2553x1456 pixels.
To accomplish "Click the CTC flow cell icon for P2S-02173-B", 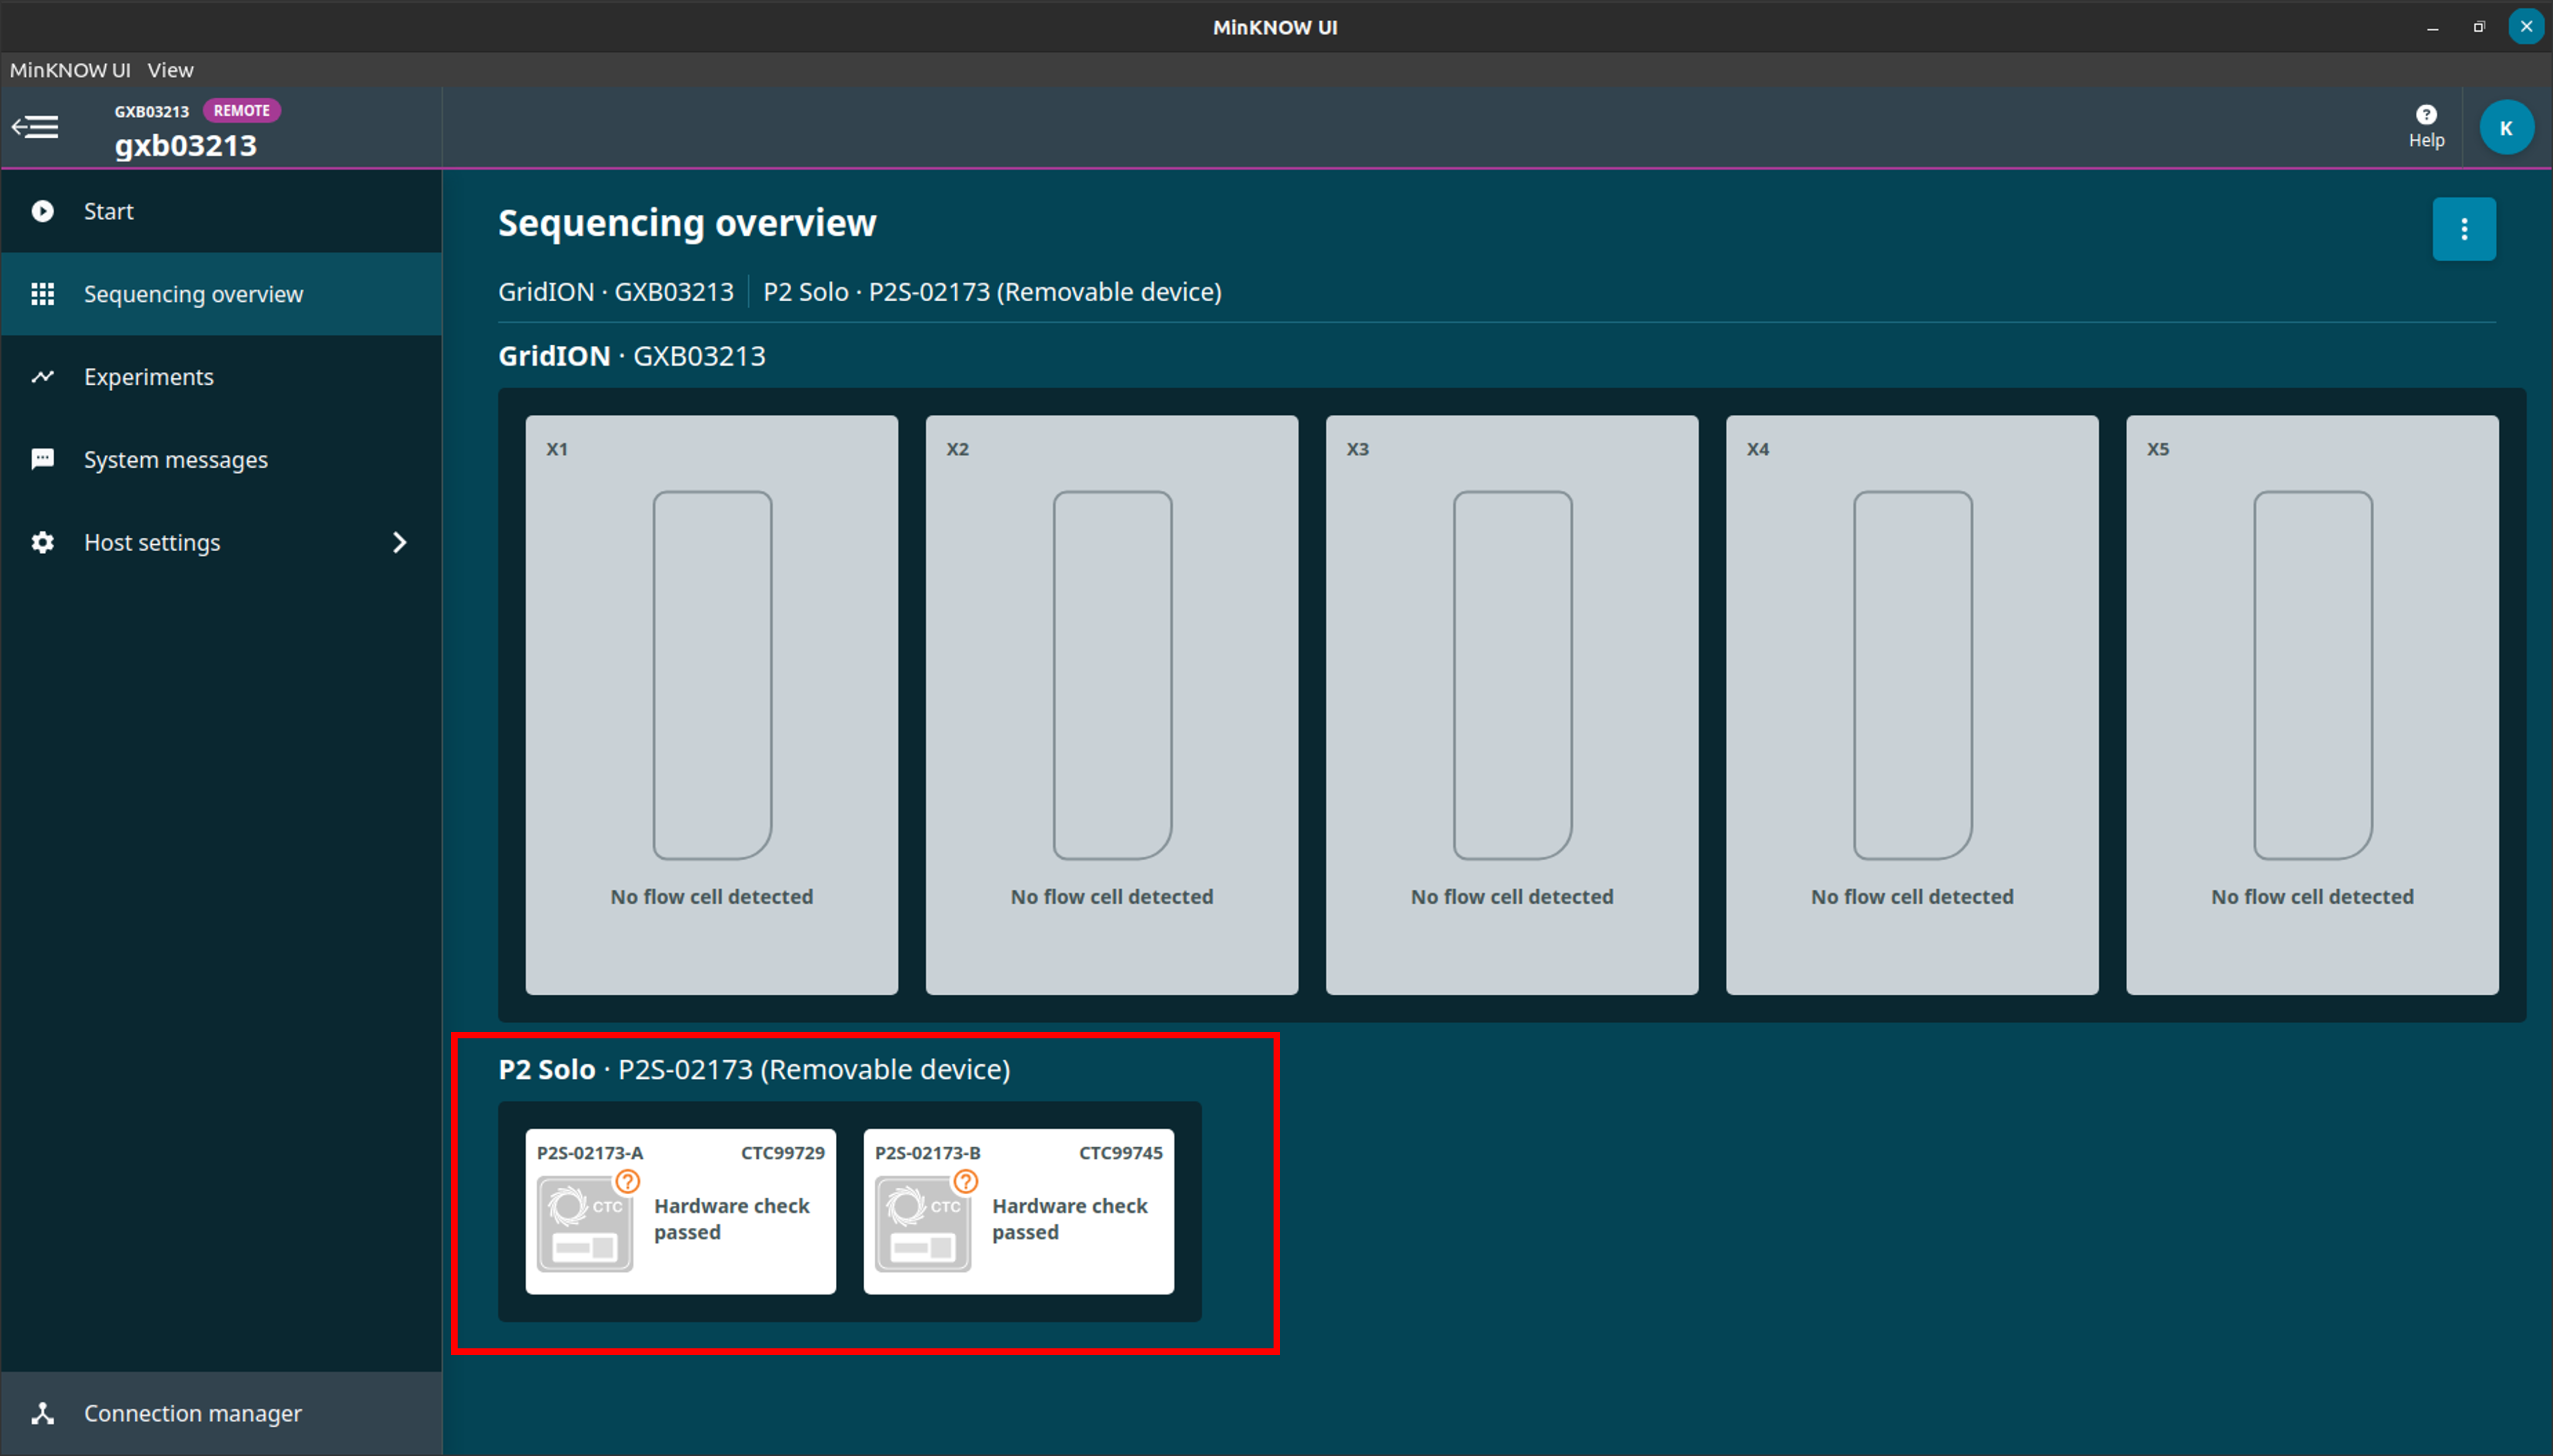I will (922, 1224).
